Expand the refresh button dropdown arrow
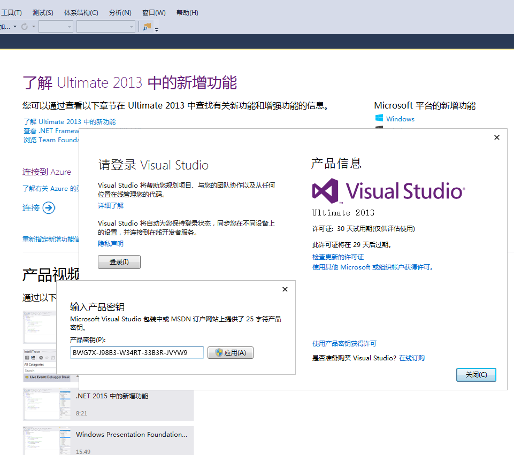This screenshot has height=455, width=514. (34, 27)
